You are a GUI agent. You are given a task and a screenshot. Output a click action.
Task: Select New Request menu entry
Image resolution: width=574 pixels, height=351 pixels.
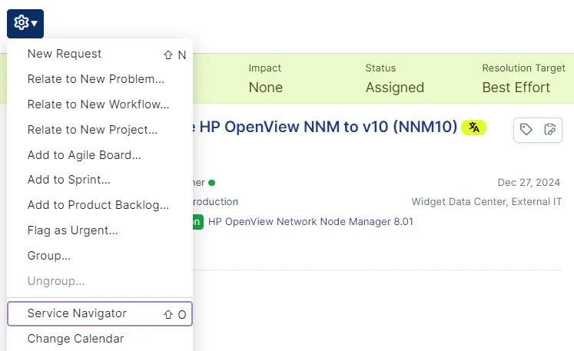(100, 55)
